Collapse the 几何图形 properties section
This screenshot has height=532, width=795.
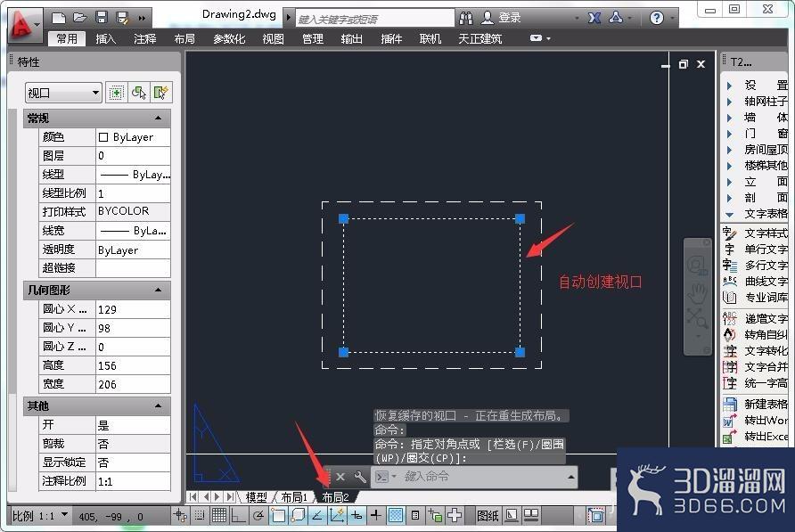click(x=158, y=291)
